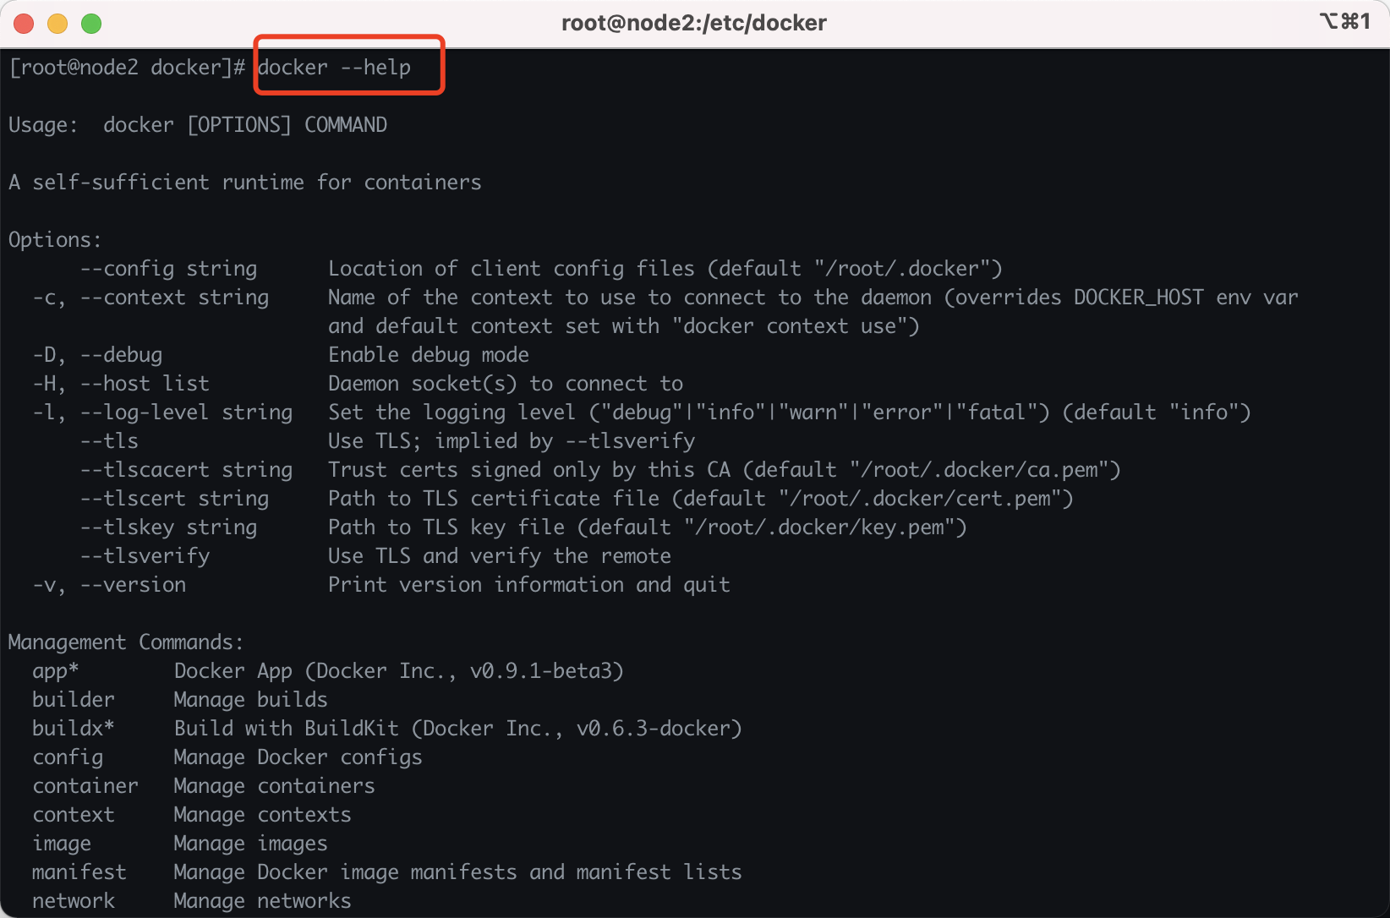
Task: Click the --version option text
Action: point(133,585)
